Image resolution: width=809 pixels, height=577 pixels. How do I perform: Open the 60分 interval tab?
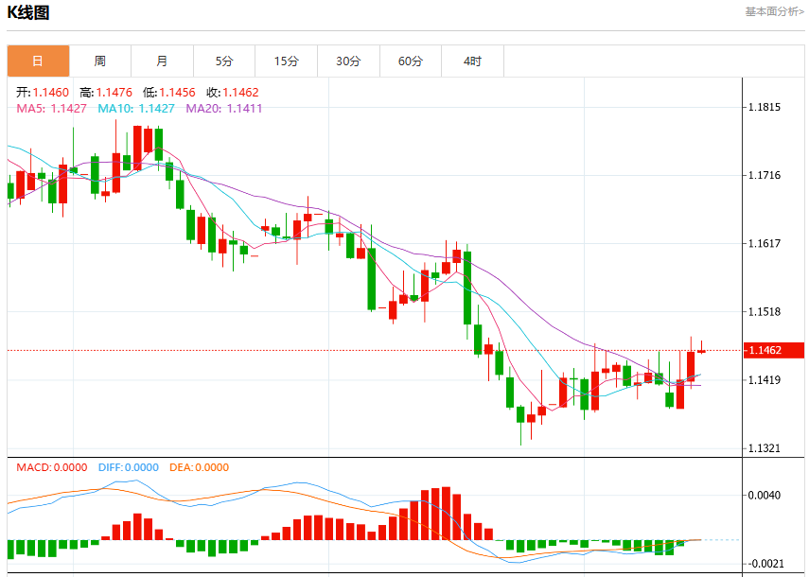[411, 61]
